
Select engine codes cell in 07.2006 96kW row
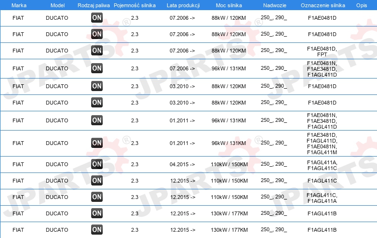(322, 69)
